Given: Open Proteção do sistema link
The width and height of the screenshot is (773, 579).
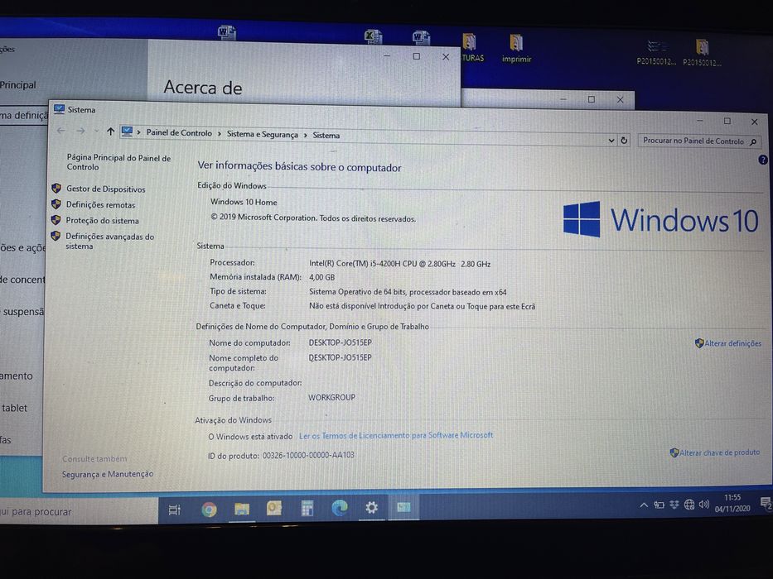Looking at the screenshot, I should 102,221.
